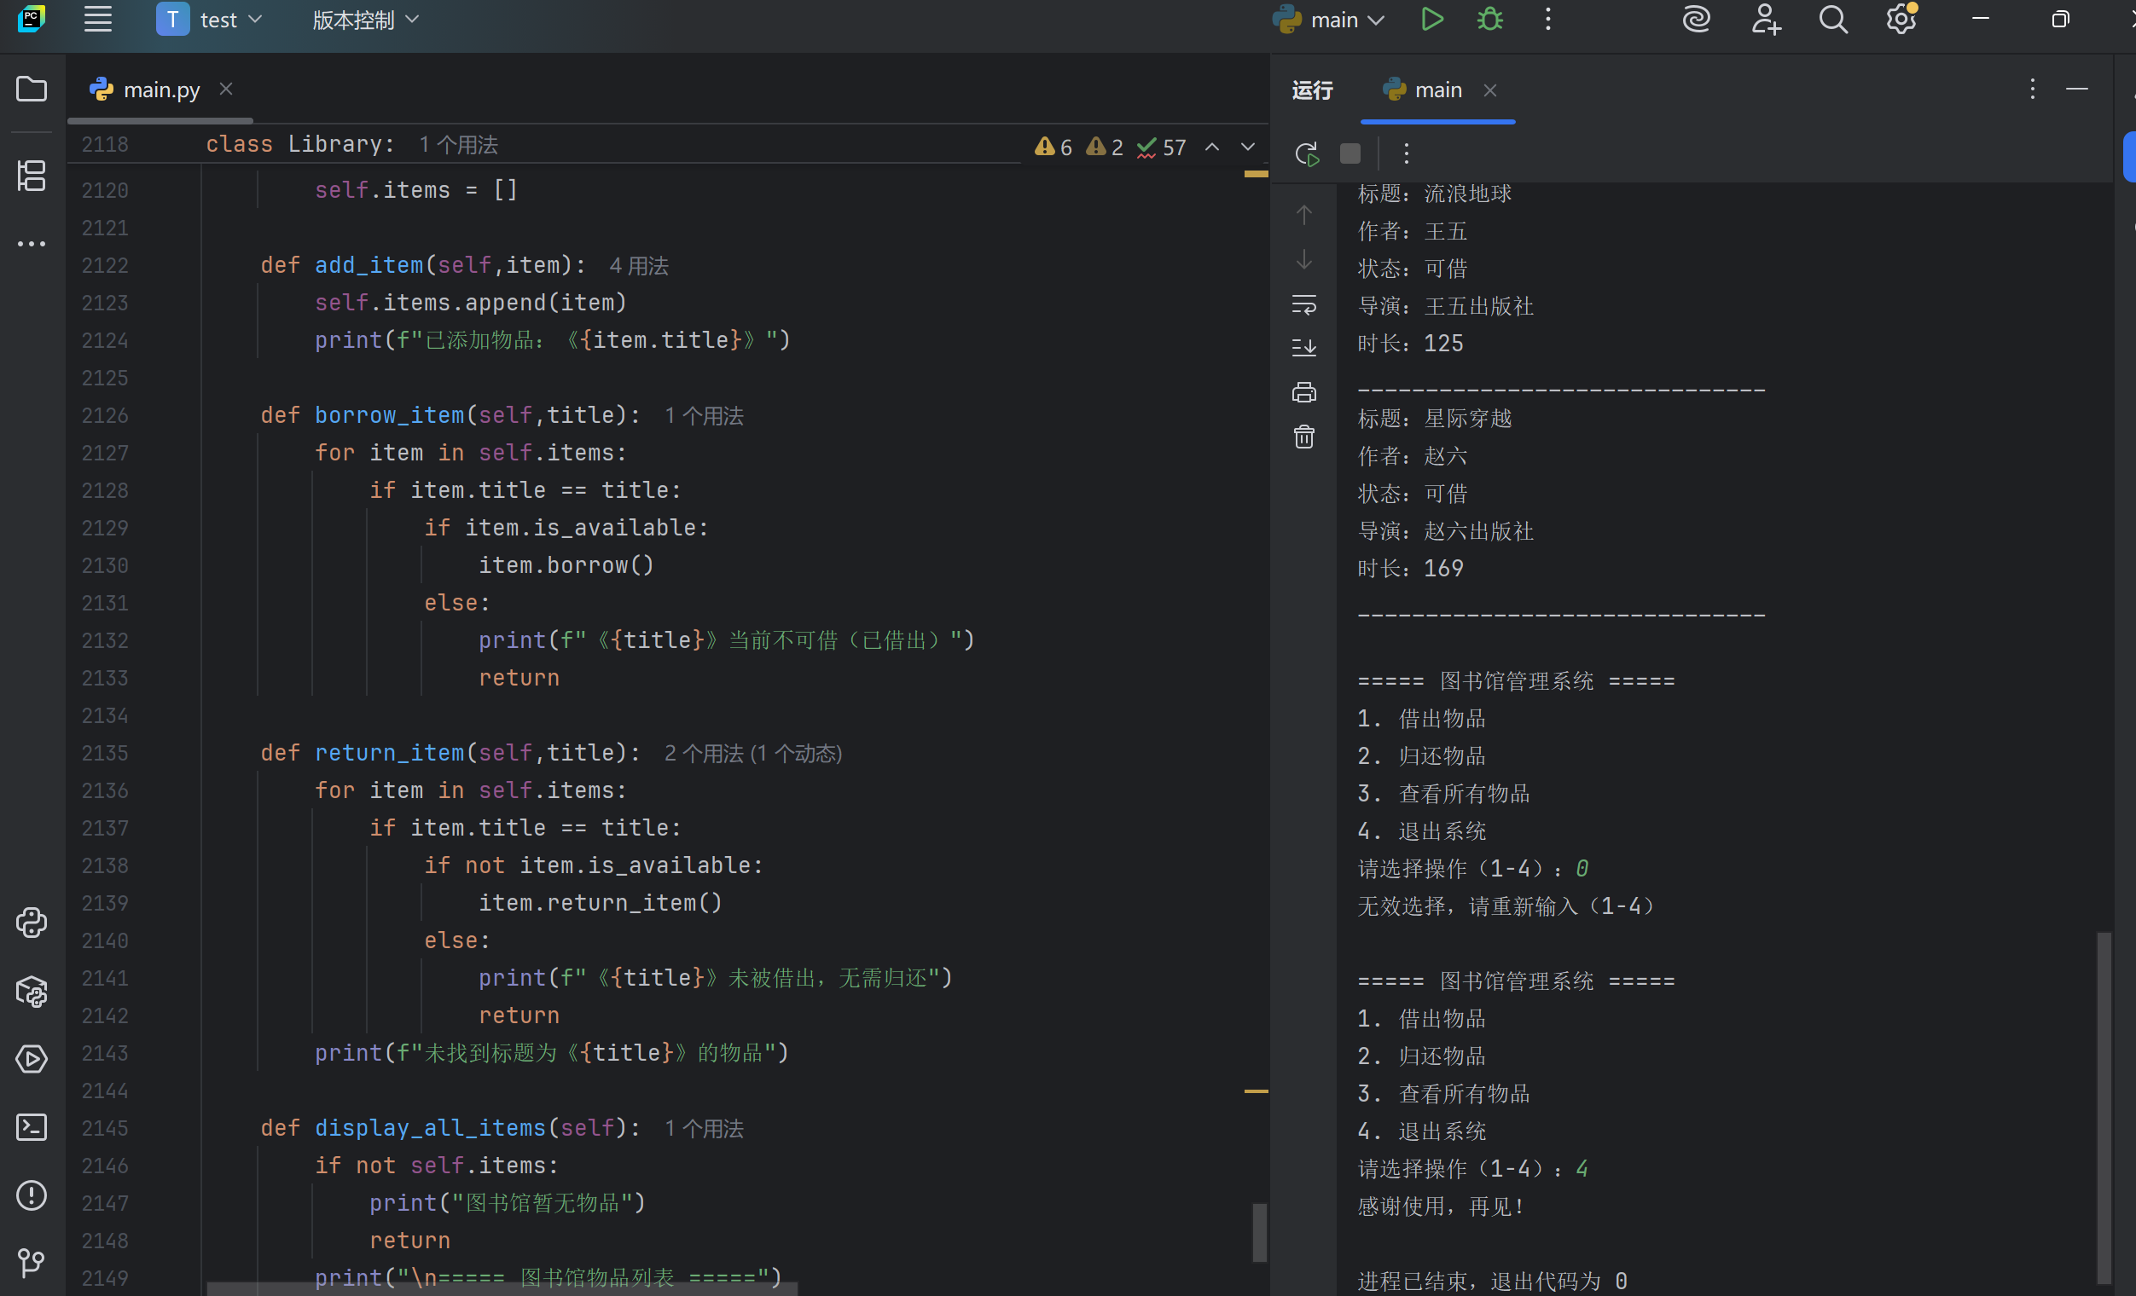The image size is (2136, 1296).
Task: Click the 2 weak warnings indicator
Action: [x=1106, y=148]
